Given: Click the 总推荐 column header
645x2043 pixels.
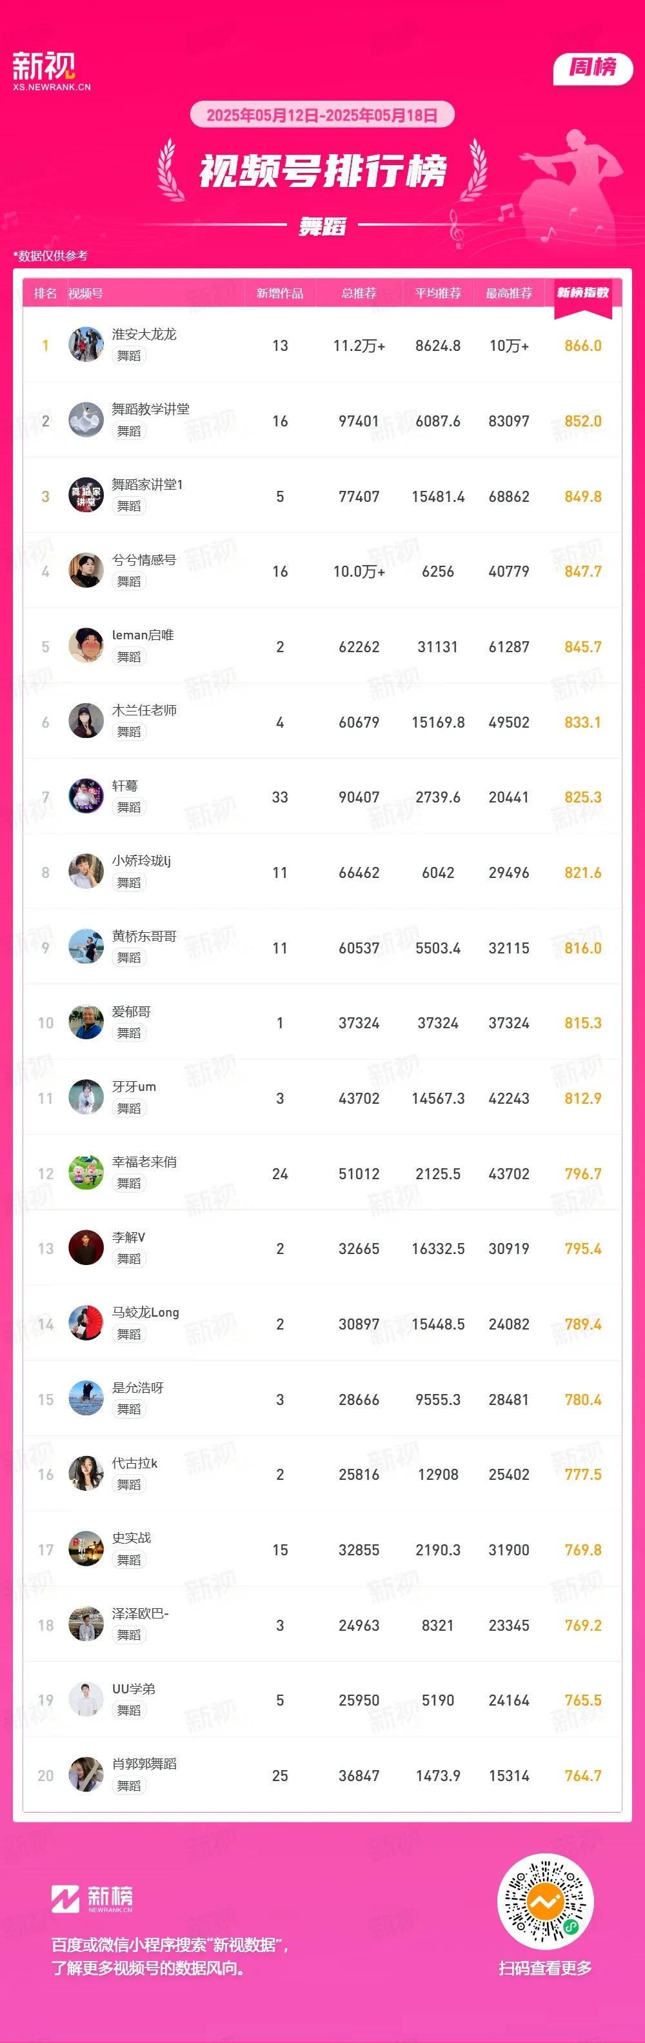Looking at the screenshot, I should pos(359,294).
